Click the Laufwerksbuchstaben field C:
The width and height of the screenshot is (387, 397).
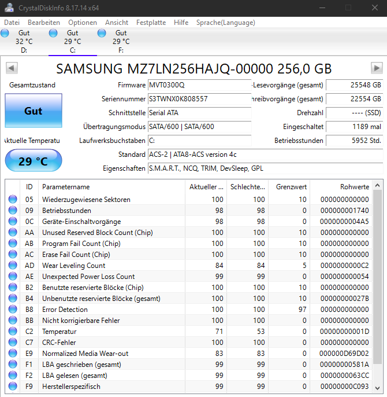(199, 141)
